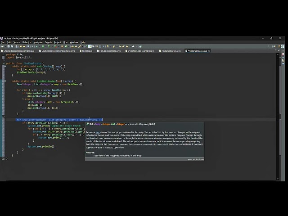Image resolution: width=288 pixels, height=216 pixels.
Task: Collapse the import statement fold marker
Action: 4,57
